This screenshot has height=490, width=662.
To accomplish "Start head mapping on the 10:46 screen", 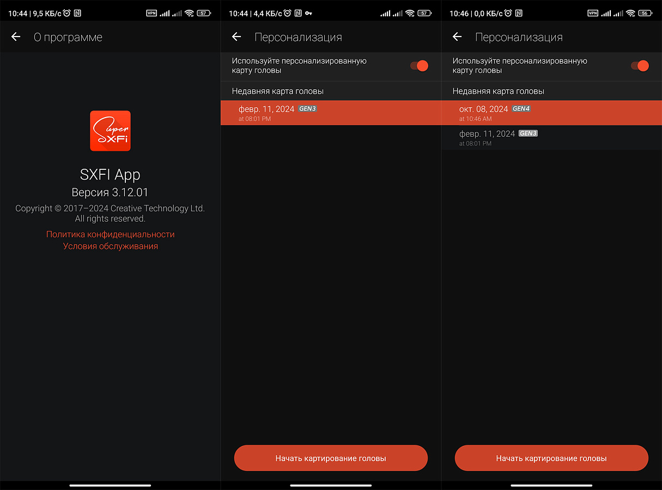I will coord(551,458).
